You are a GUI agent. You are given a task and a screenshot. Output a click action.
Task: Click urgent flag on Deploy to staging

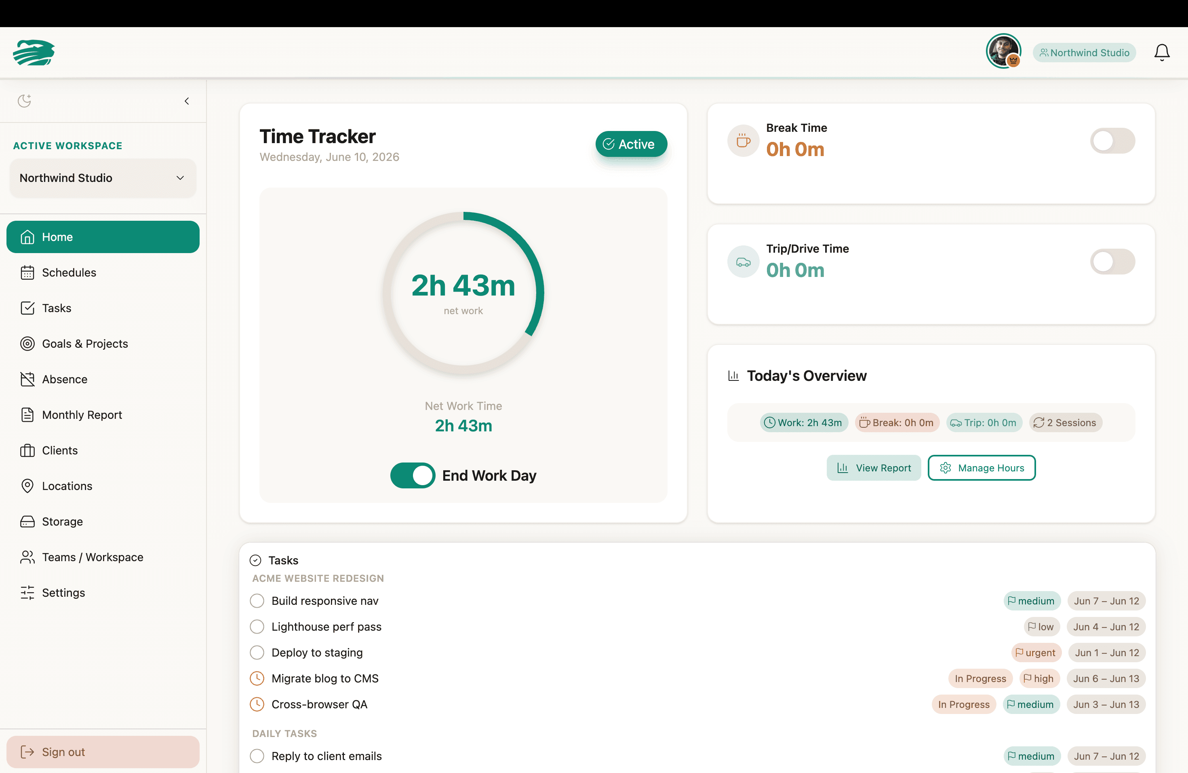(1036, 653)
